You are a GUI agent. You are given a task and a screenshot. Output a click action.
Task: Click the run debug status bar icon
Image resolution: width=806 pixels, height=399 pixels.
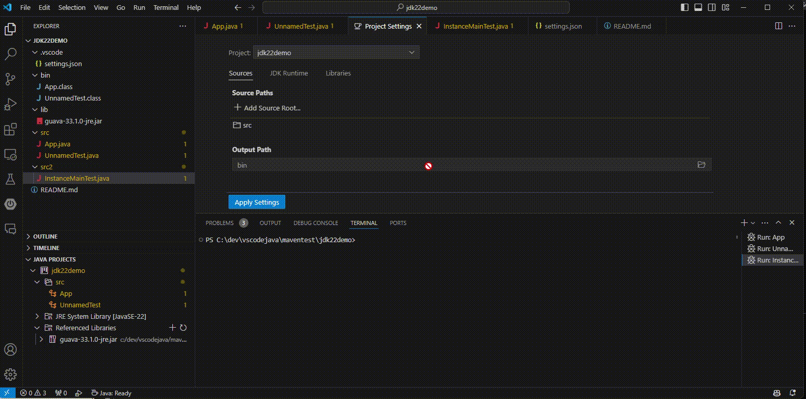click(79, 393)
